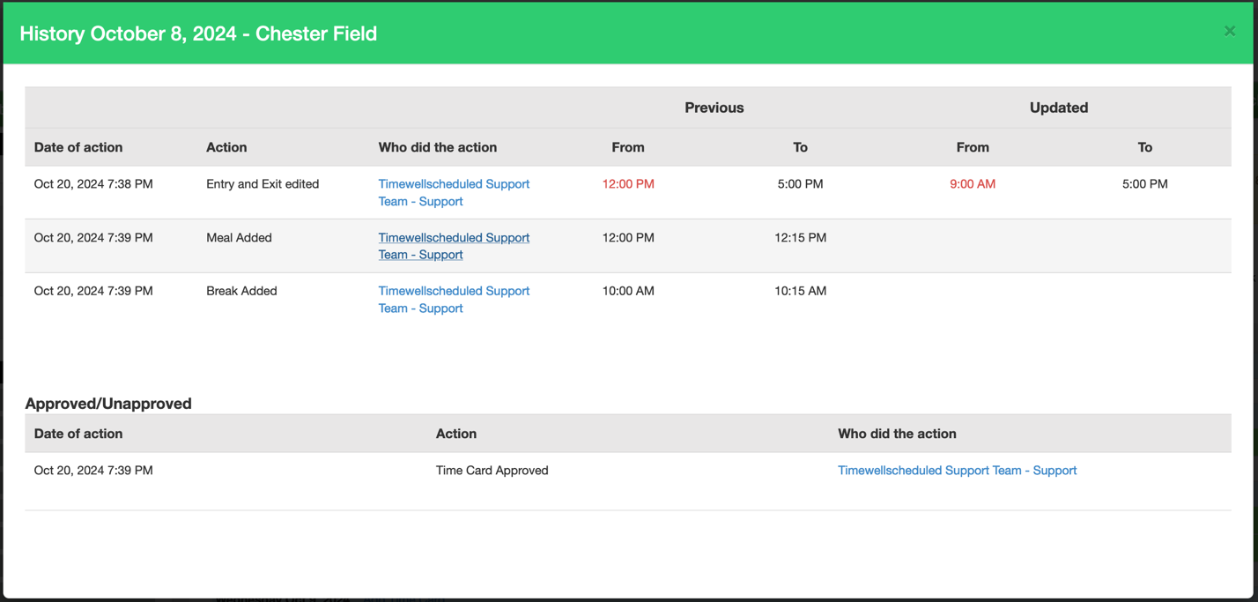The height and width of the screenshot is (602, 1258).
Task: Select the 'Break Added' action cell
Action: (240, 291)
